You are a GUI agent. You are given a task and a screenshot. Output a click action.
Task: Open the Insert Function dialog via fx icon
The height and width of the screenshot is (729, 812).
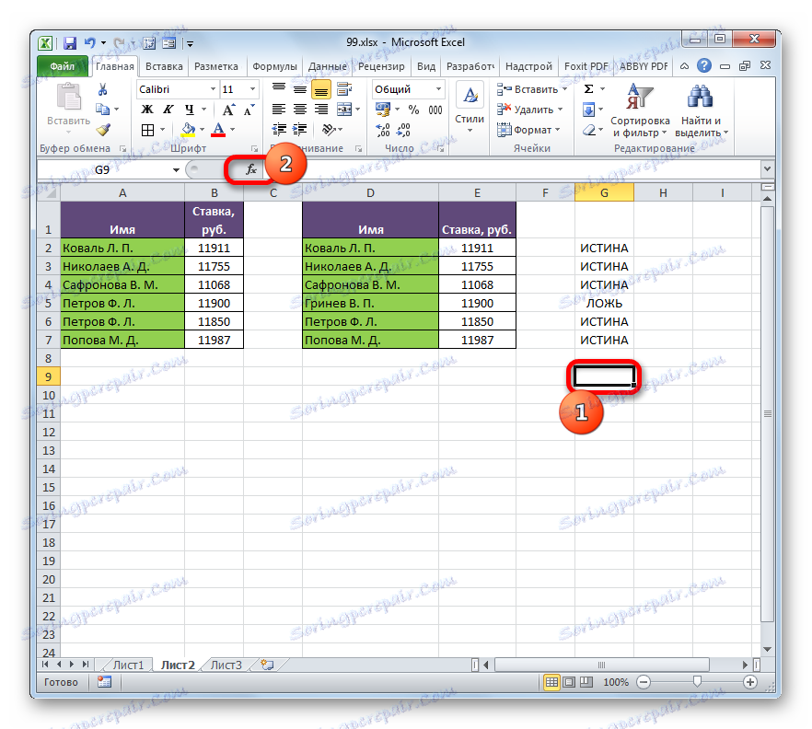tap(252, 169)
